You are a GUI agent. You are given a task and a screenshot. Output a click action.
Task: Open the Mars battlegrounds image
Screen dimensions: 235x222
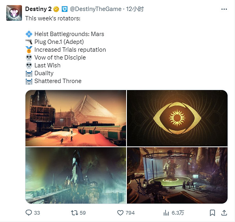click(x=76, y=118)
